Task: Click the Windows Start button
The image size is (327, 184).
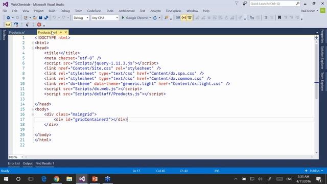Action: tap(6, 179)
